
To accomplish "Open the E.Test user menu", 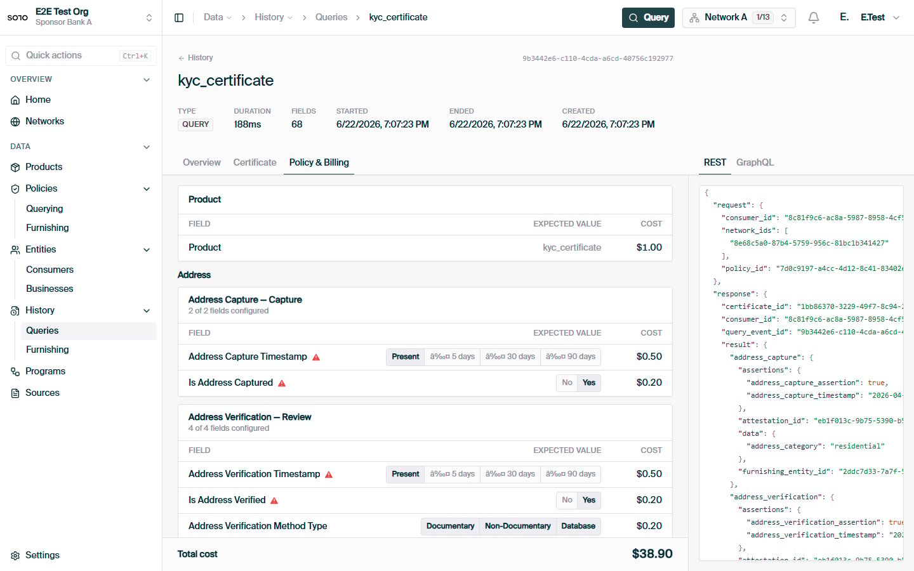I will pyautogui.click(x=870, y=18).
